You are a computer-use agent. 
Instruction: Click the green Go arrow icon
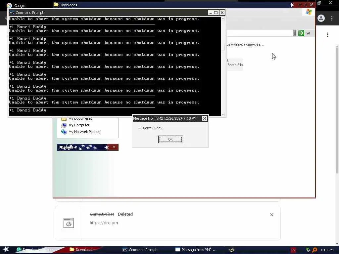301,33
